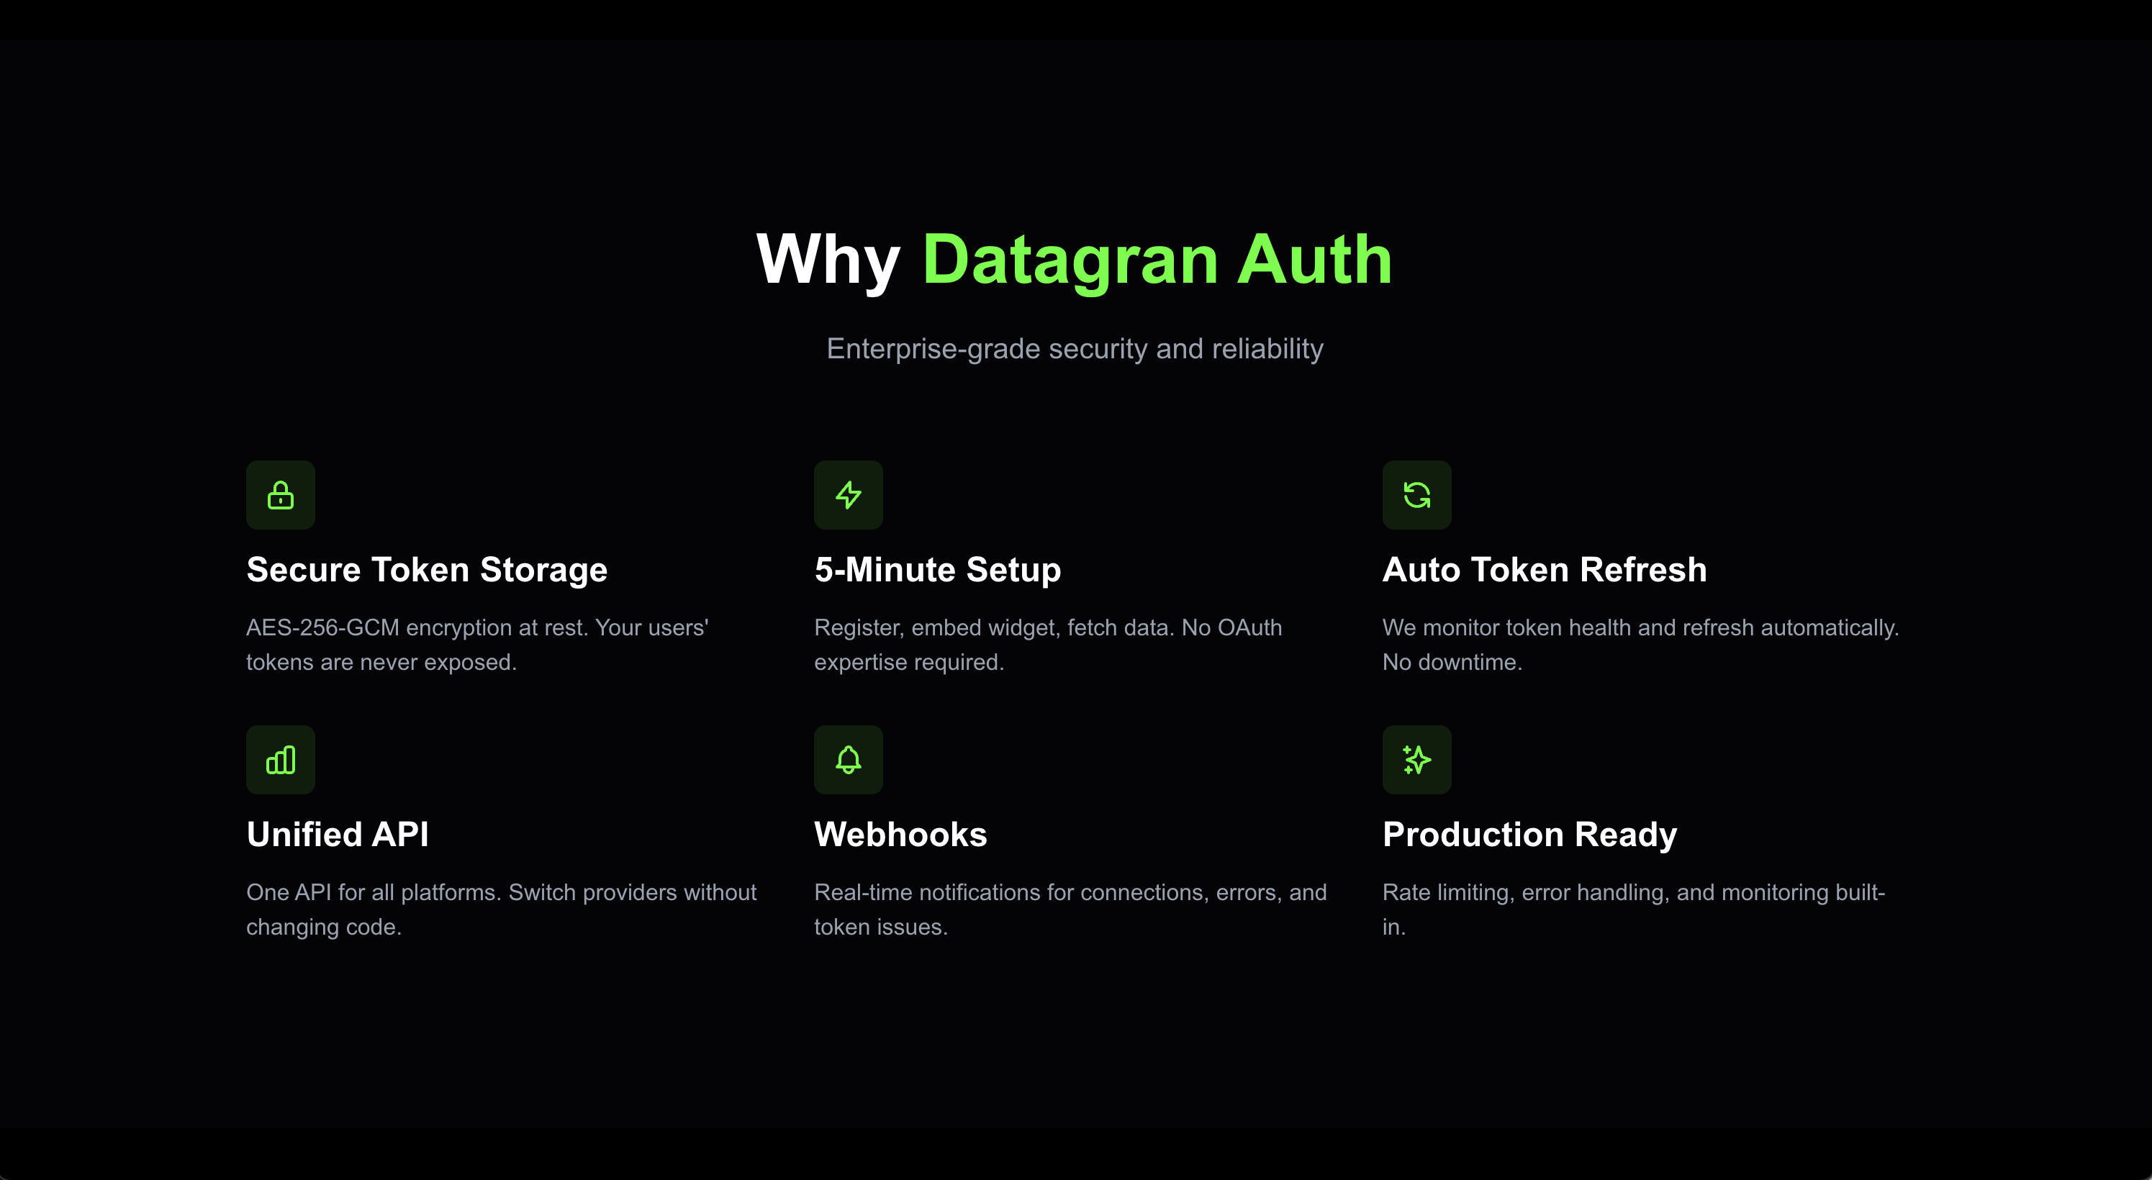The width and height of the screenshot is (2152, 1180).
Task: Select the 5-Minute Setup title
Action: [937, 570]
